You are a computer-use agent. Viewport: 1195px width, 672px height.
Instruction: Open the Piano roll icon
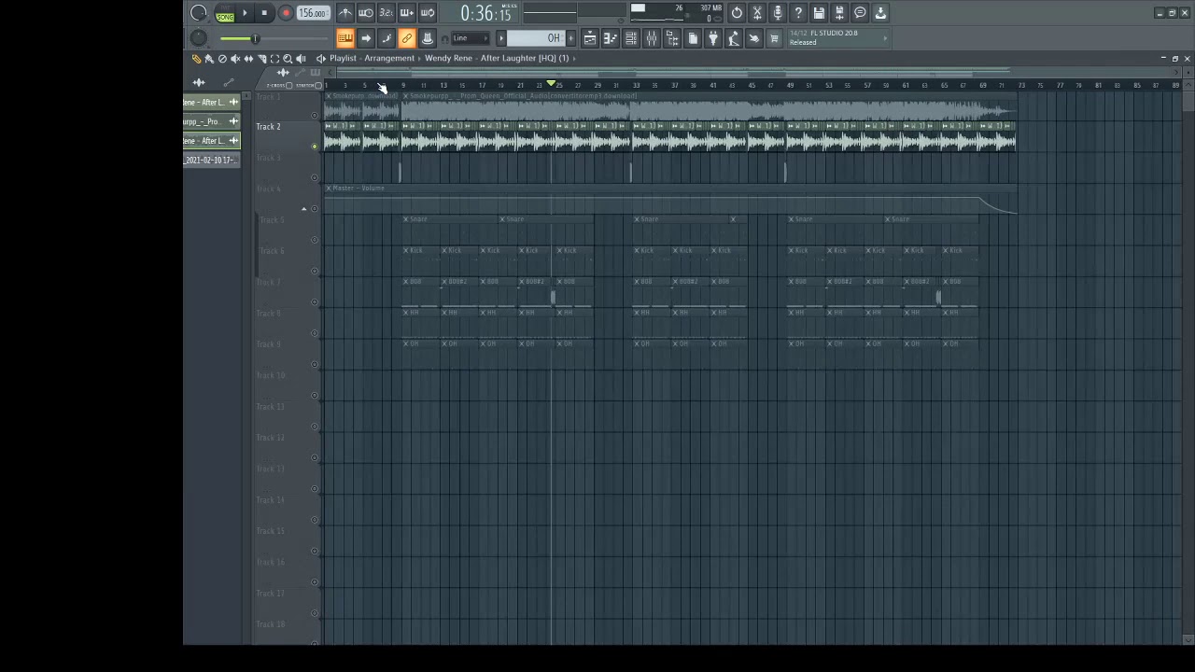click(x=611, y=38)
